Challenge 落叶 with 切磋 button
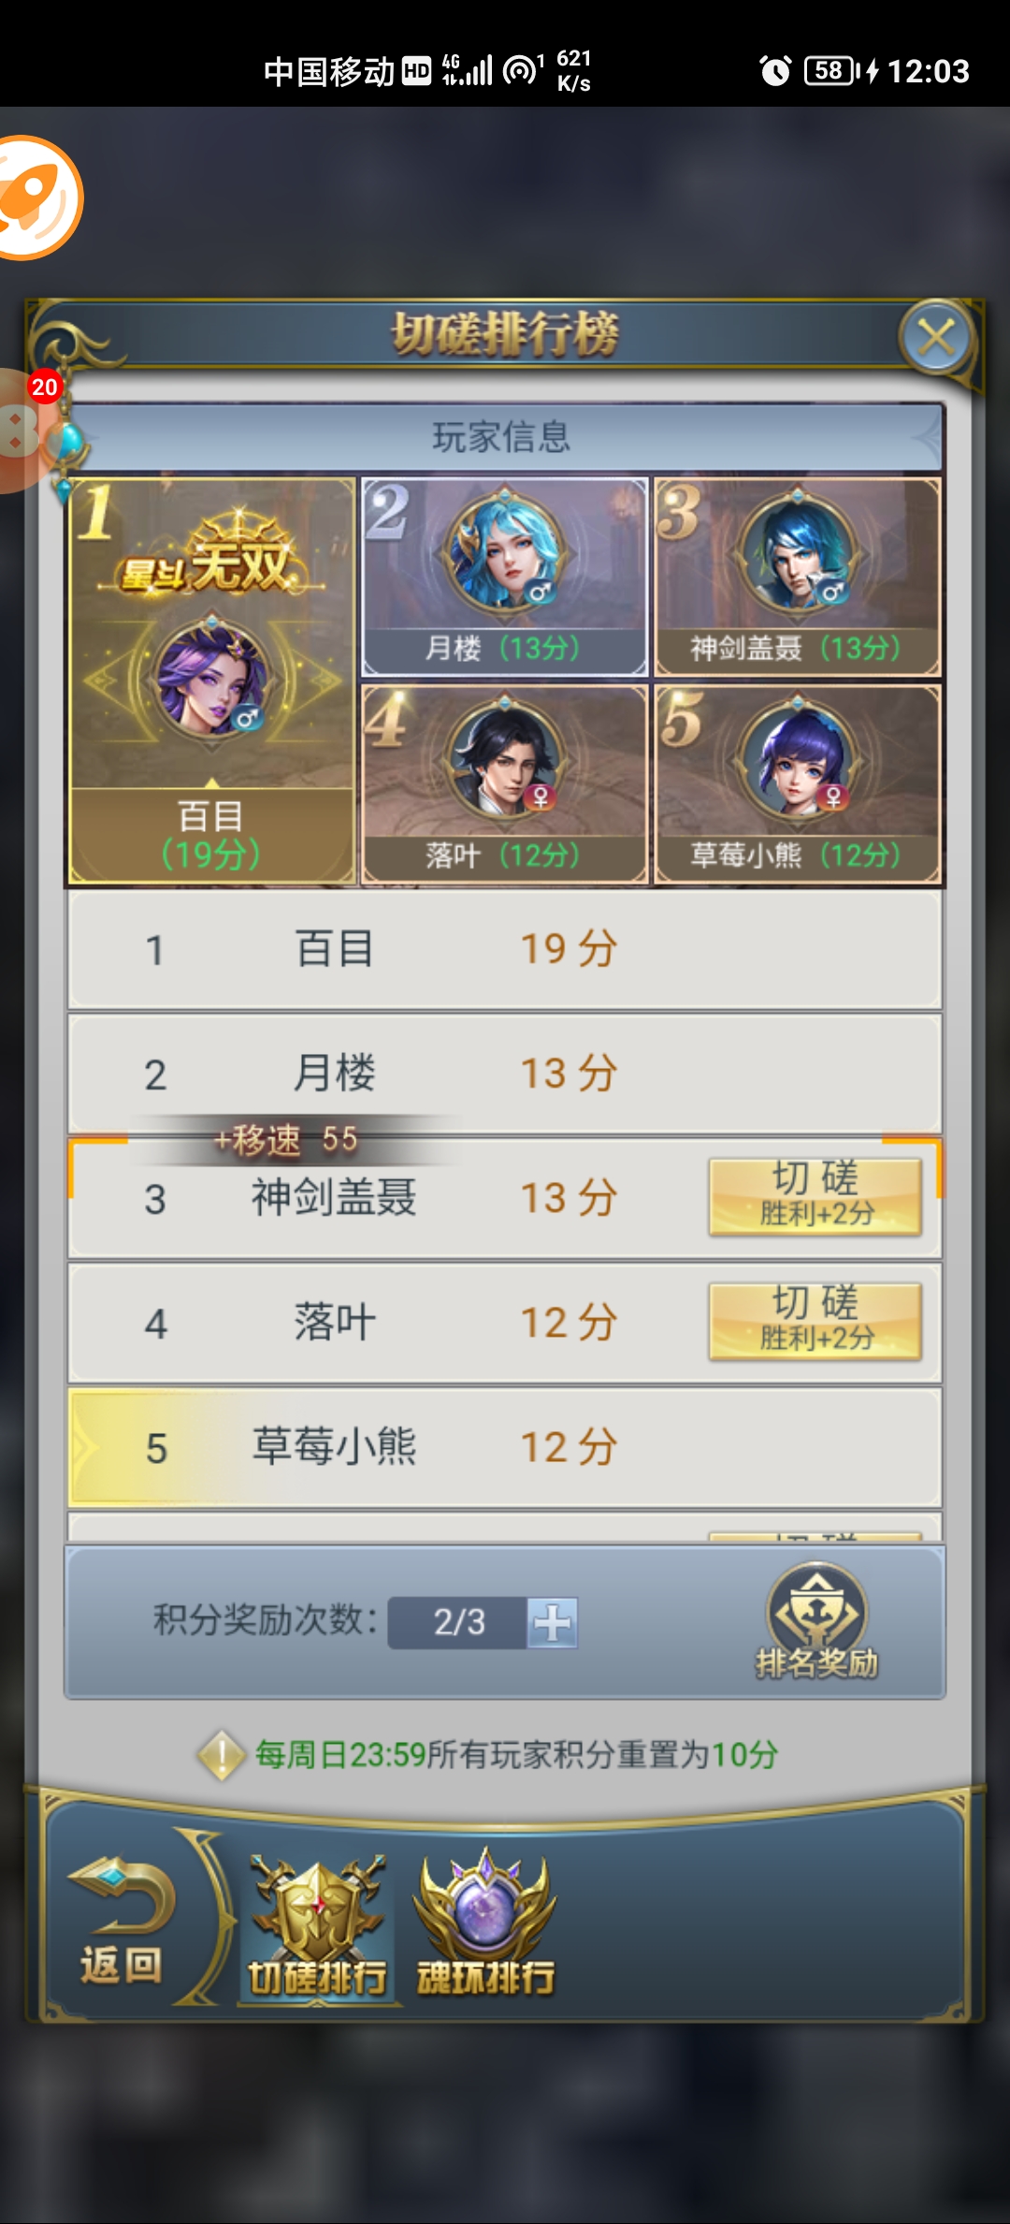The image size is (1010, 2224). tap(815, 1321)
